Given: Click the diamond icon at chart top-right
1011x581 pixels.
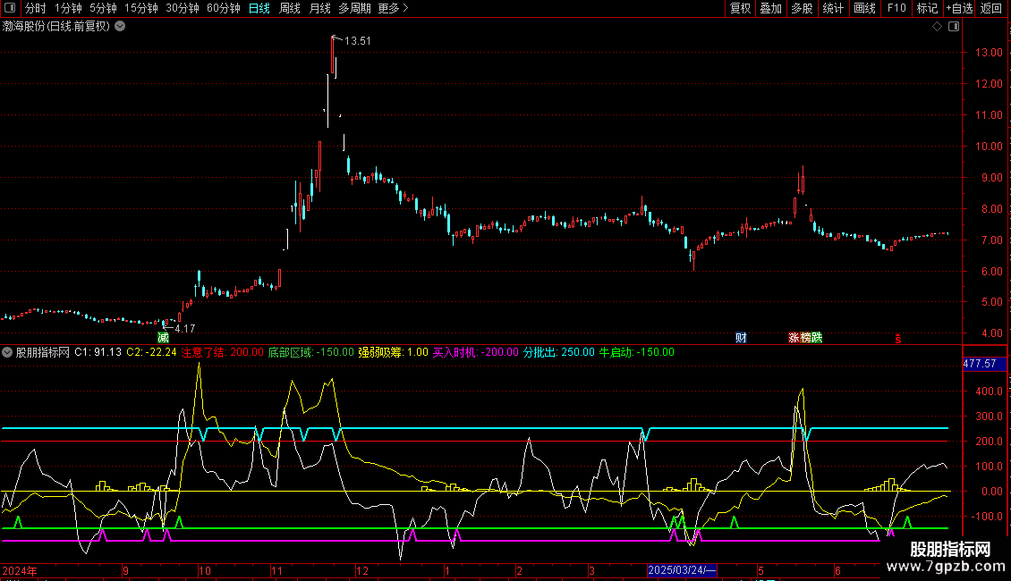Looking at the screenshot, I should (937, 27).
